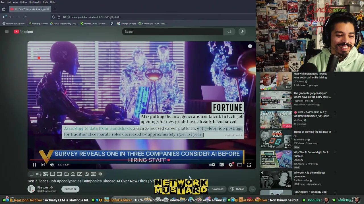Show site security lock info
This screenshot has height=204, width=364.
[59, 17]
